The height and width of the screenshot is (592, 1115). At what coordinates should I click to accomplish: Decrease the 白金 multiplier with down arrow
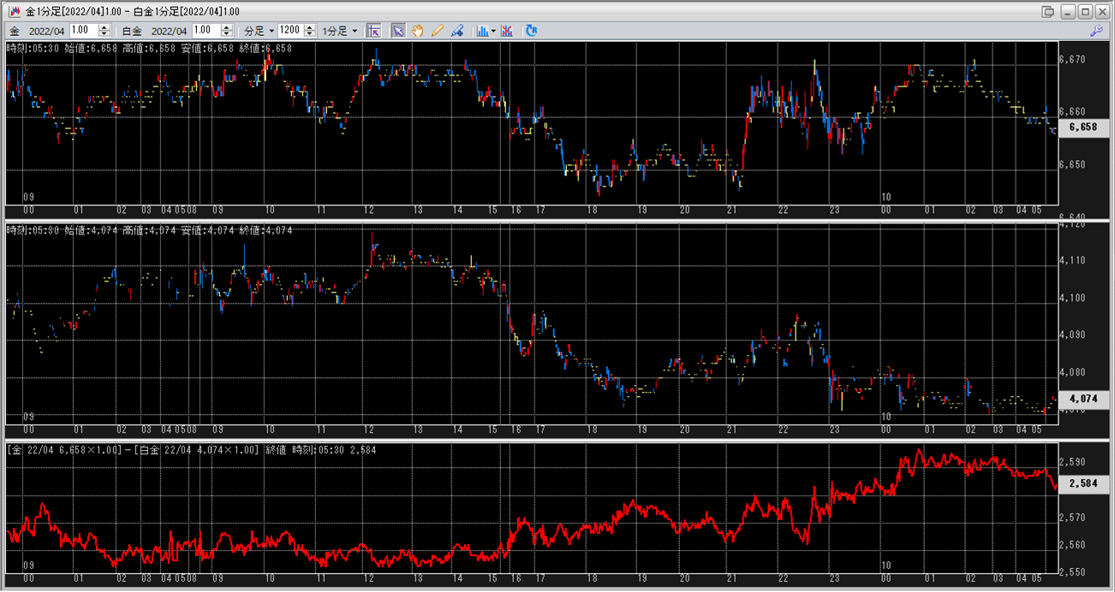[x=226, y=34]
